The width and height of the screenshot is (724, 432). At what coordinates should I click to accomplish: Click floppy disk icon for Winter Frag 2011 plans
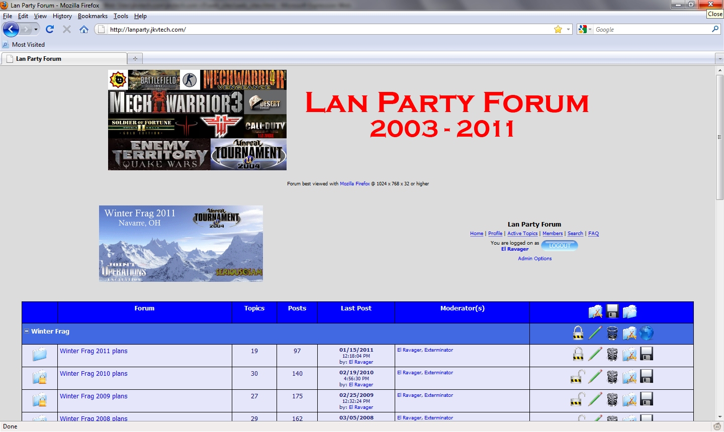(647, 354)
